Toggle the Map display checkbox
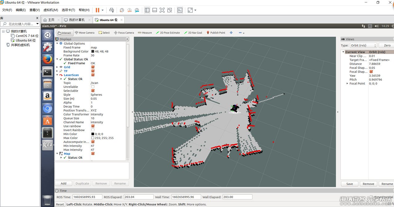Viewport: 394px width, 207px height. coord(93,153)
